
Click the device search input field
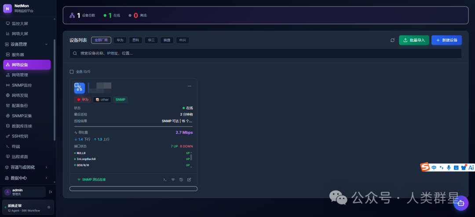tap(266, 53)
